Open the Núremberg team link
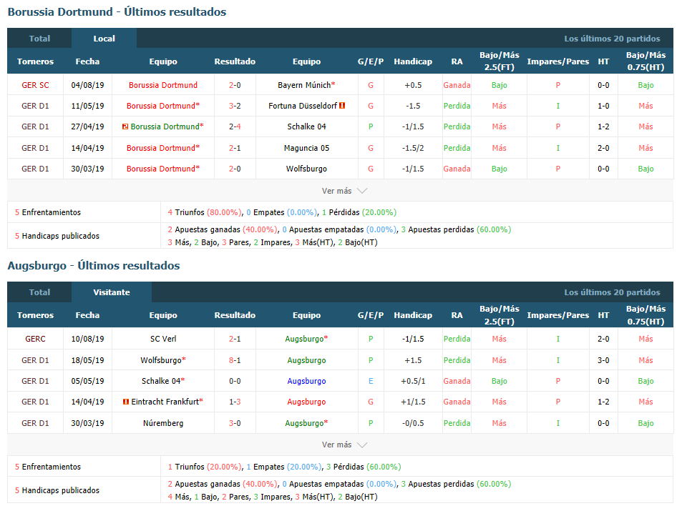The image size is (682, 506). (x=163, y=423)
